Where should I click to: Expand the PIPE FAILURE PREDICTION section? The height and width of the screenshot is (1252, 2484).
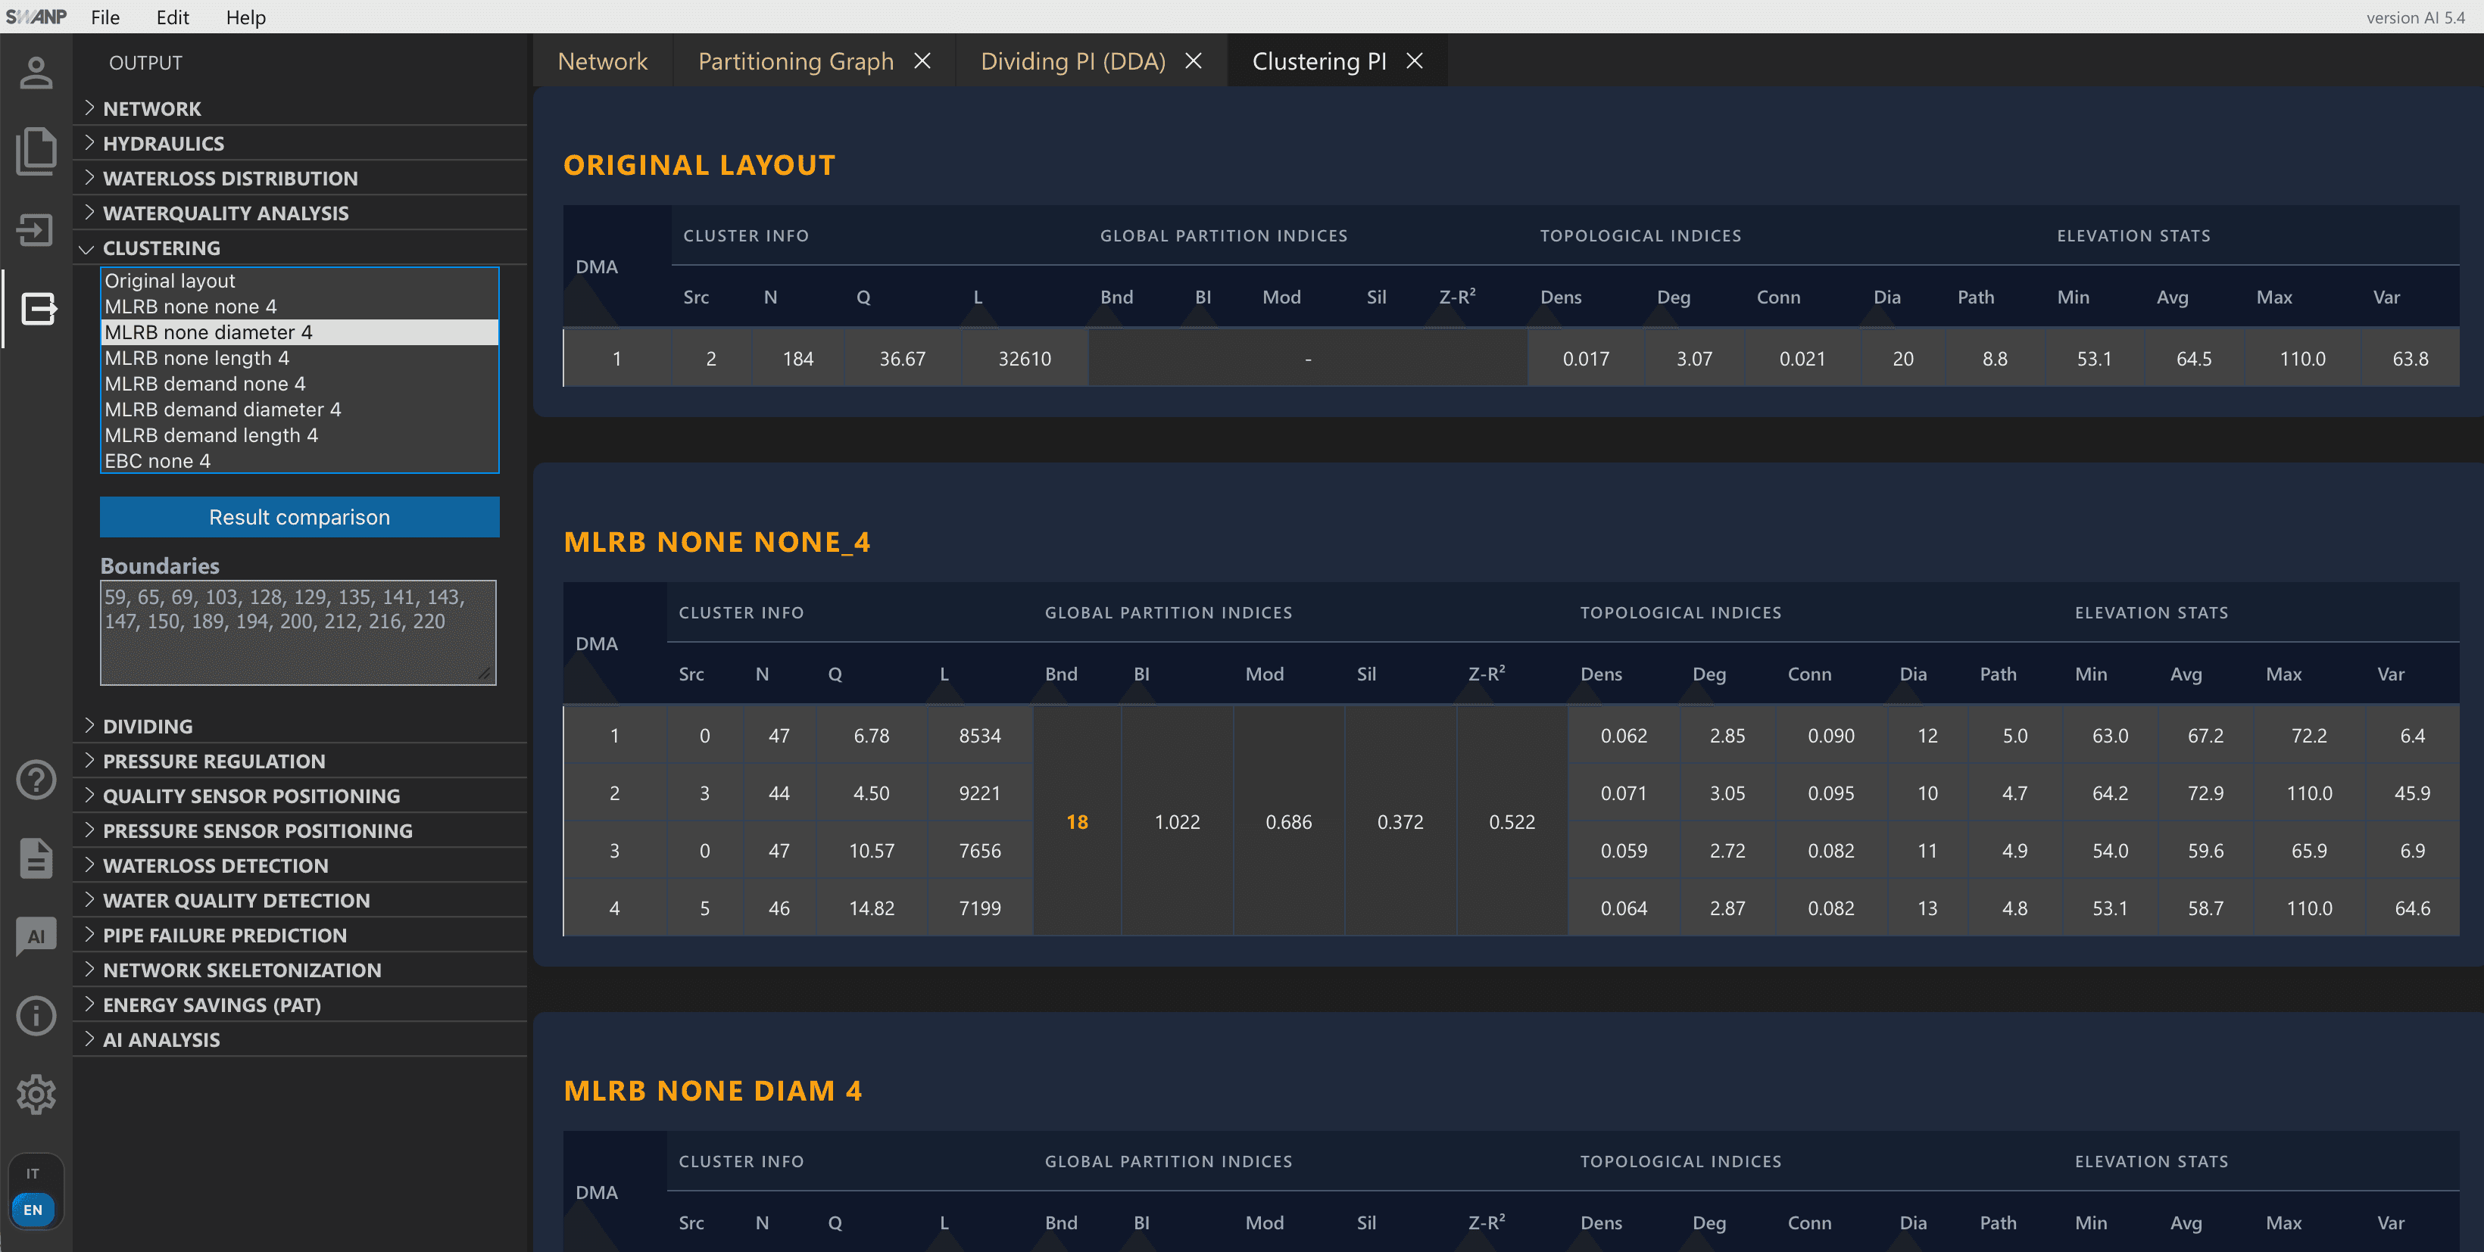[300, 935]
